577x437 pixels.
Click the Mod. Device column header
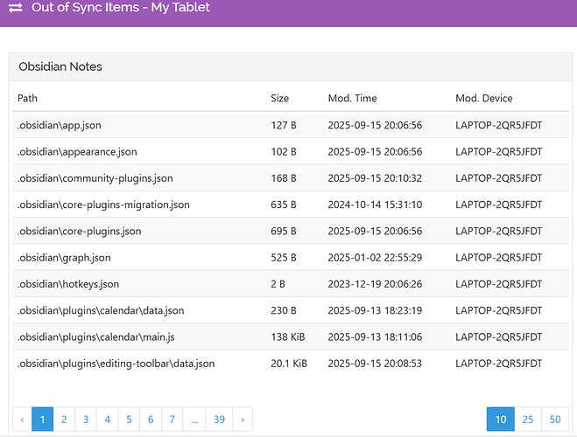[483, 98]
